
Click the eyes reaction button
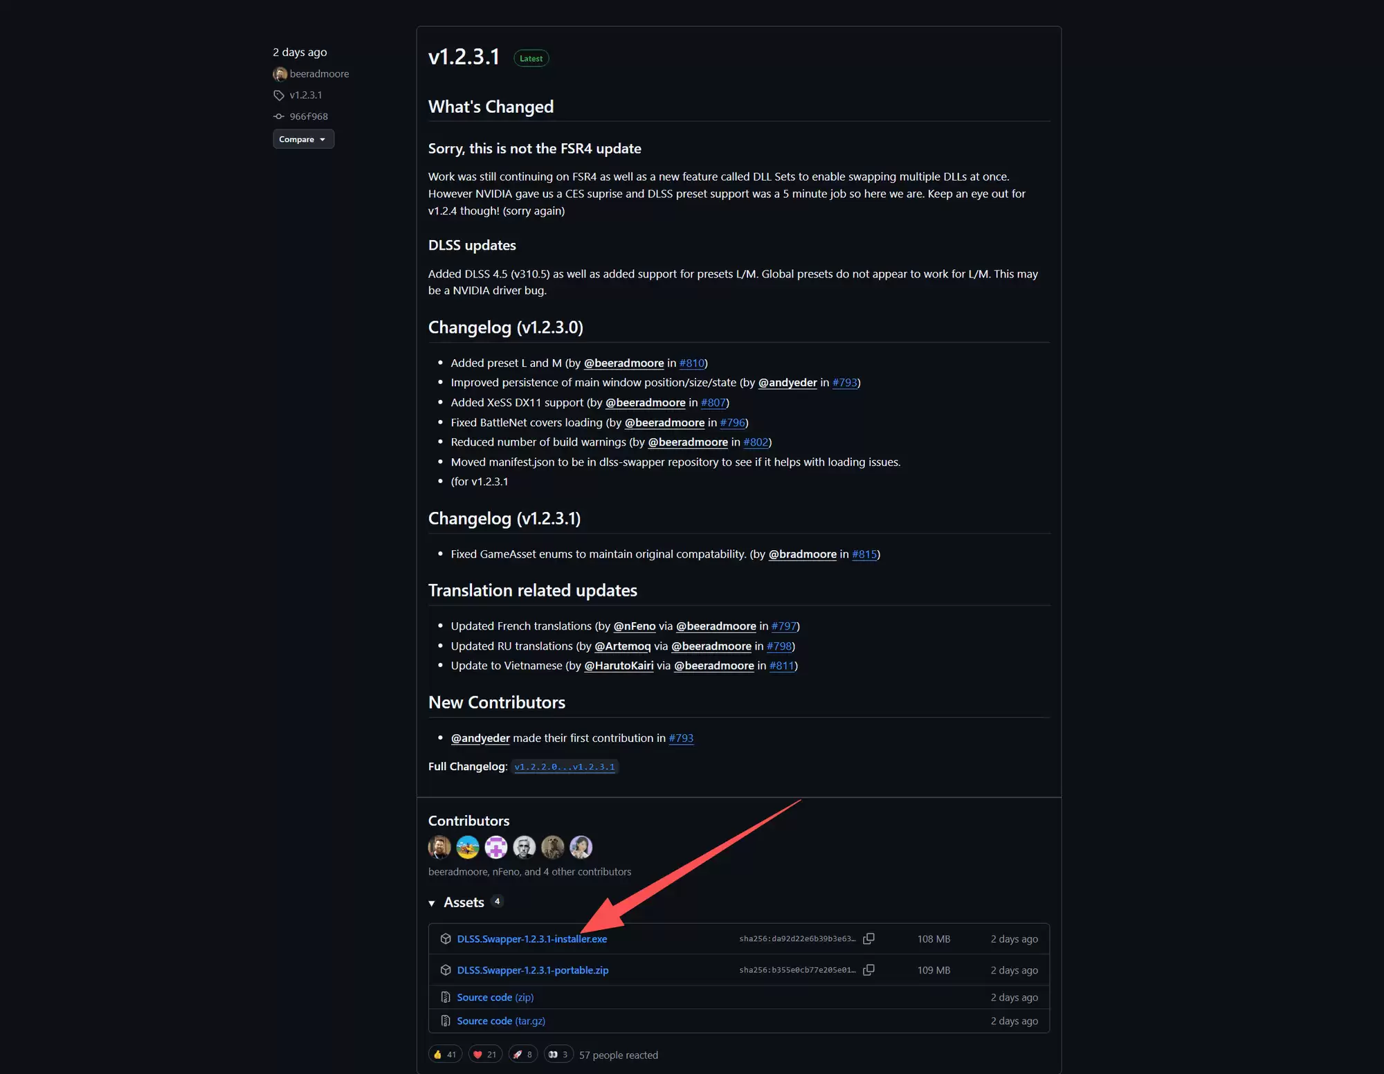tap(558, 1055)
